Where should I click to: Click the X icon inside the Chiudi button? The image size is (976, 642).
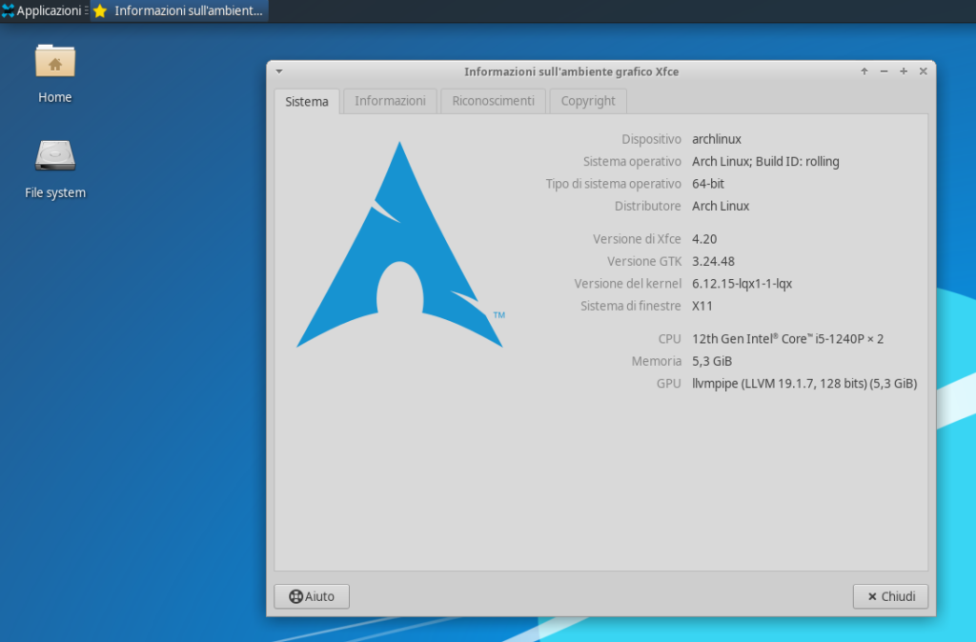(x=874, y=596)
